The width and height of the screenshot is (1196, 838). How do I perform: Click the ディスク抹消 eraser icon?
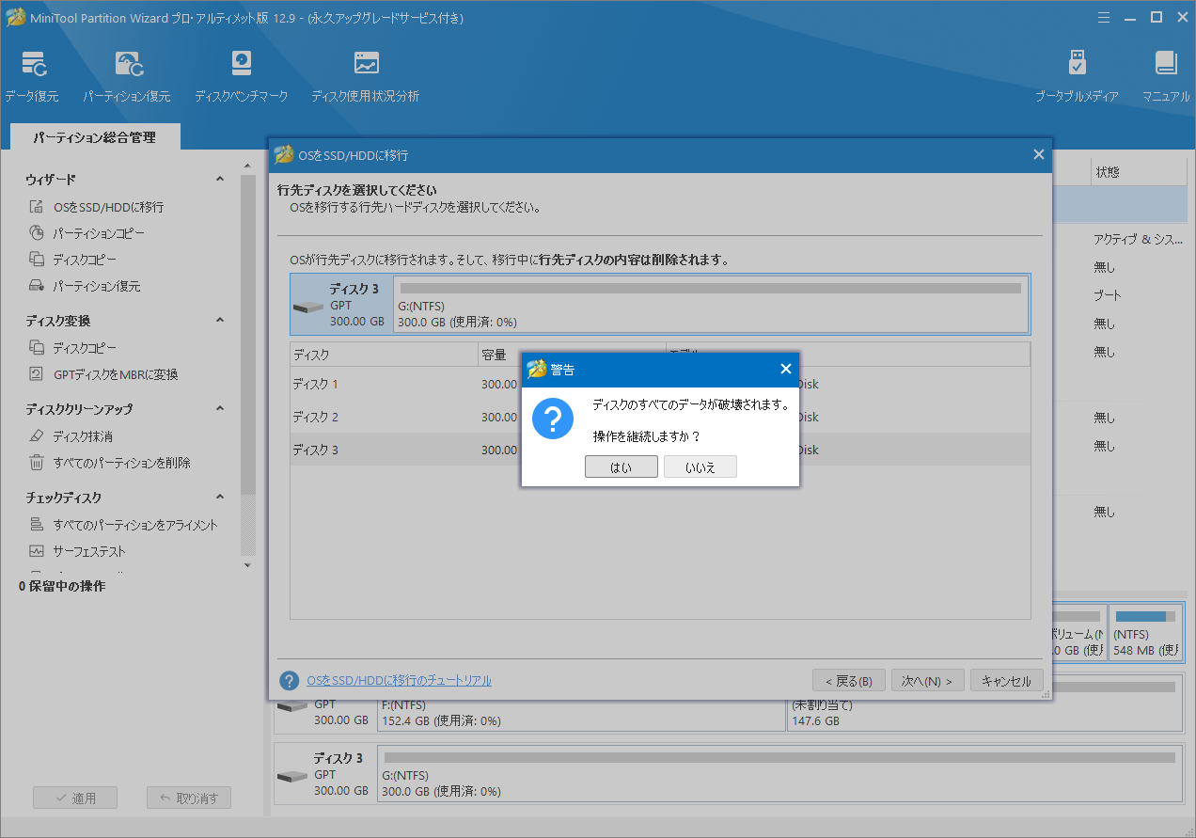point(37,436)
